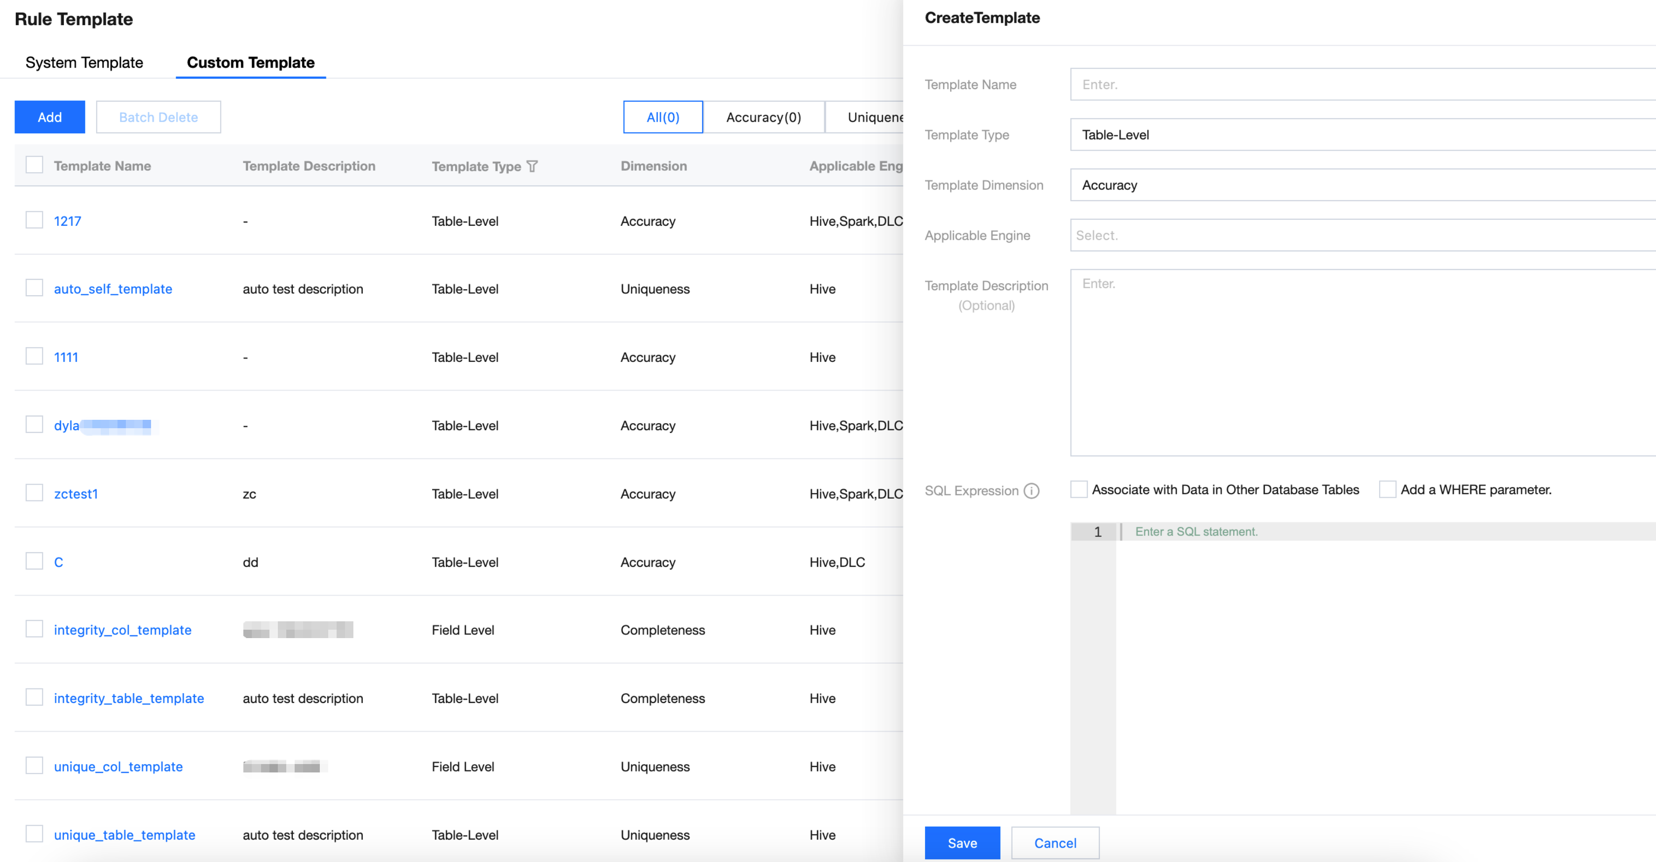Open the unique_table_template link
Viewport: 1656px width, 862px height.
point(125,834)
